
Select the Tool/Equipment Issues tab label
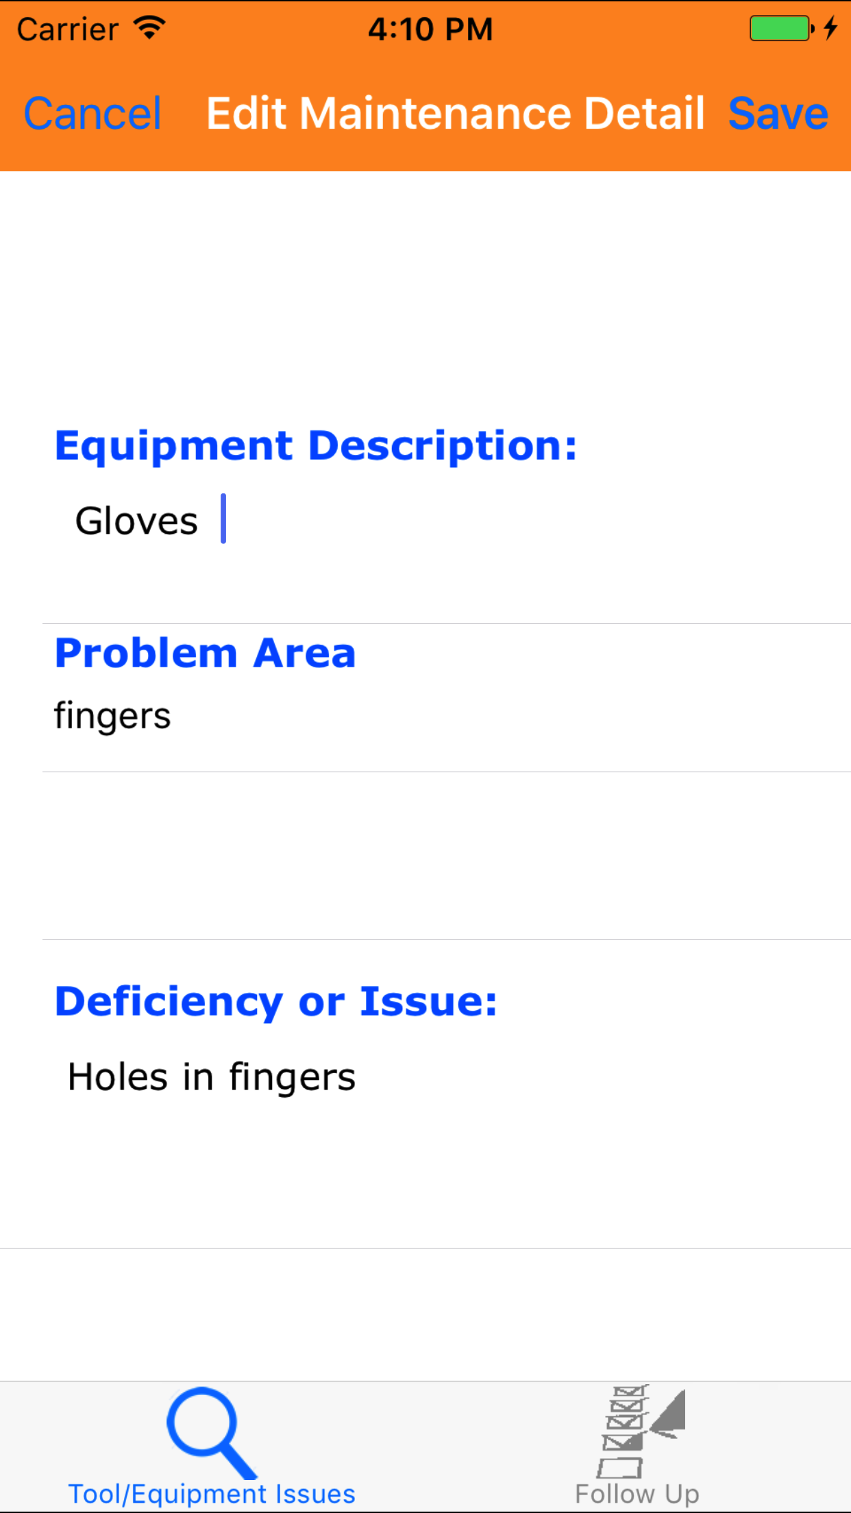point(212,1494)
